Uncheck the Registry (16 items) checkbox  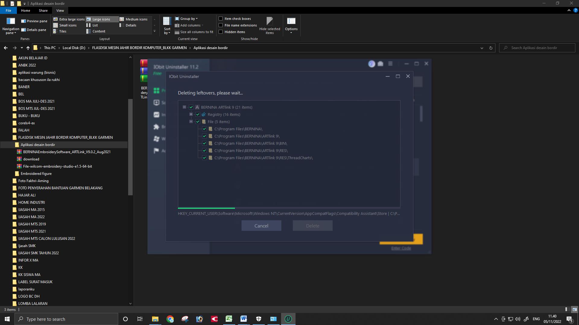[x=198, y=114]
